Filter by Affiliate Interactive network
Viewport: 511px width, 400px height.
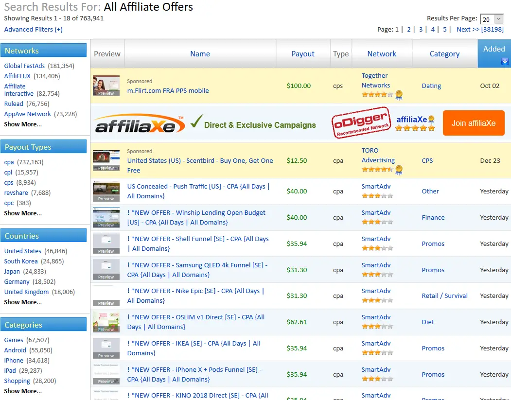pos(18,90)
